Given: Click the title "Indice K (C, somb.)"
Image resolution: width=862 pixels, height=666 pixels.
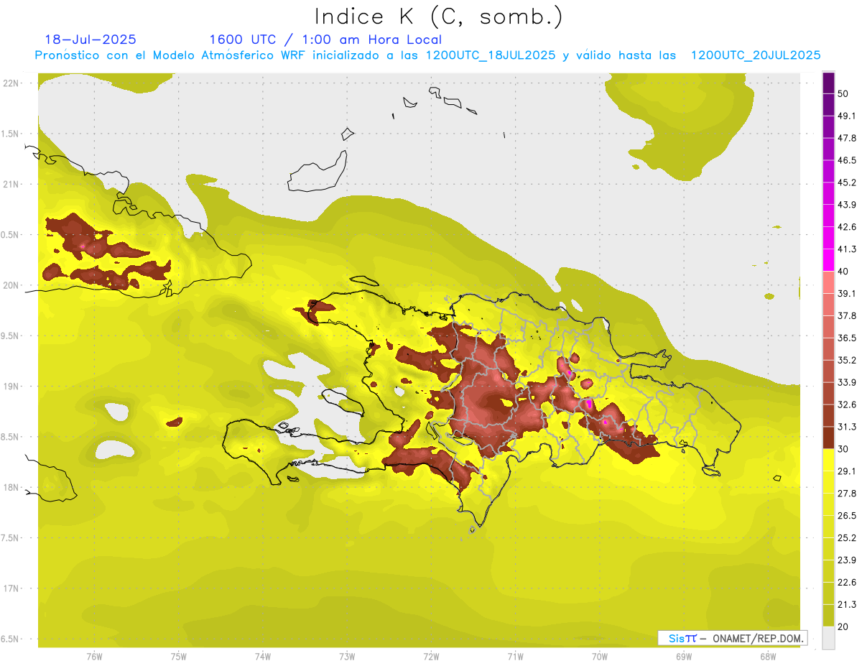Looking at the screenshot, I should tap(439, 17).
